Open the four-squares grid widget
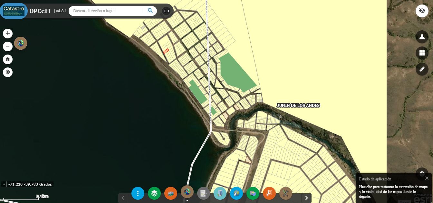This screenshot has height=203, width=433. tap(422, 53)
